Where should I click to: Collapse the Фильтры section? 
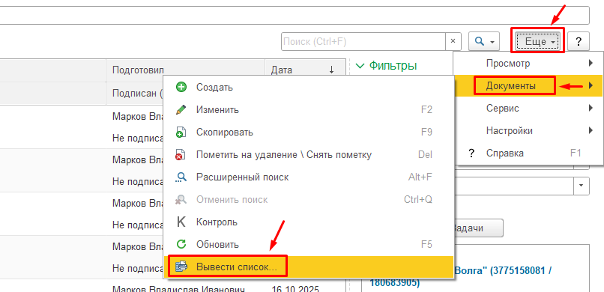[x=387, y=66]
